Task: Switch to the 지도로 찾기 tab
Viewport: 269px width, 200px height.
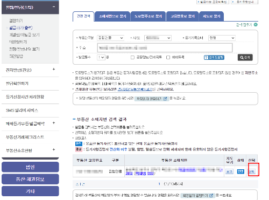Action: point(211,16)
